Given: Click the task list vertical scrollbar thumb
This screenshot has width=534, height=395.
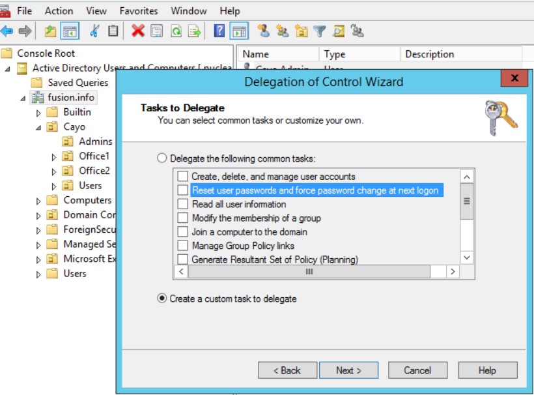Looking at the screenshot, I should (466, 201).
